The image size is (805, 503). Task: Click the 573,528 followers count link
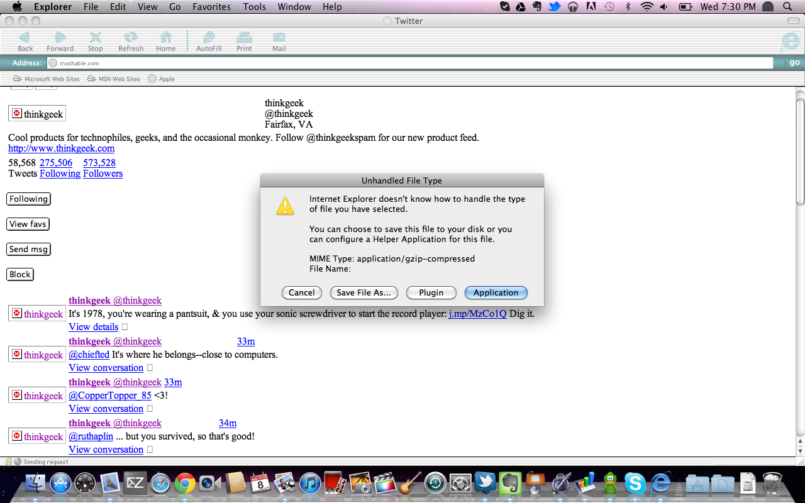pyautogui.click(x=99, y=162)
